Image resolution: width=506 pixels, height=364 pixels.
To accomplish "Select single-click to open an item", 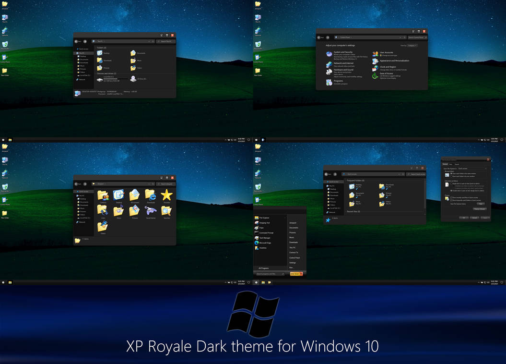I will [450, 183].
